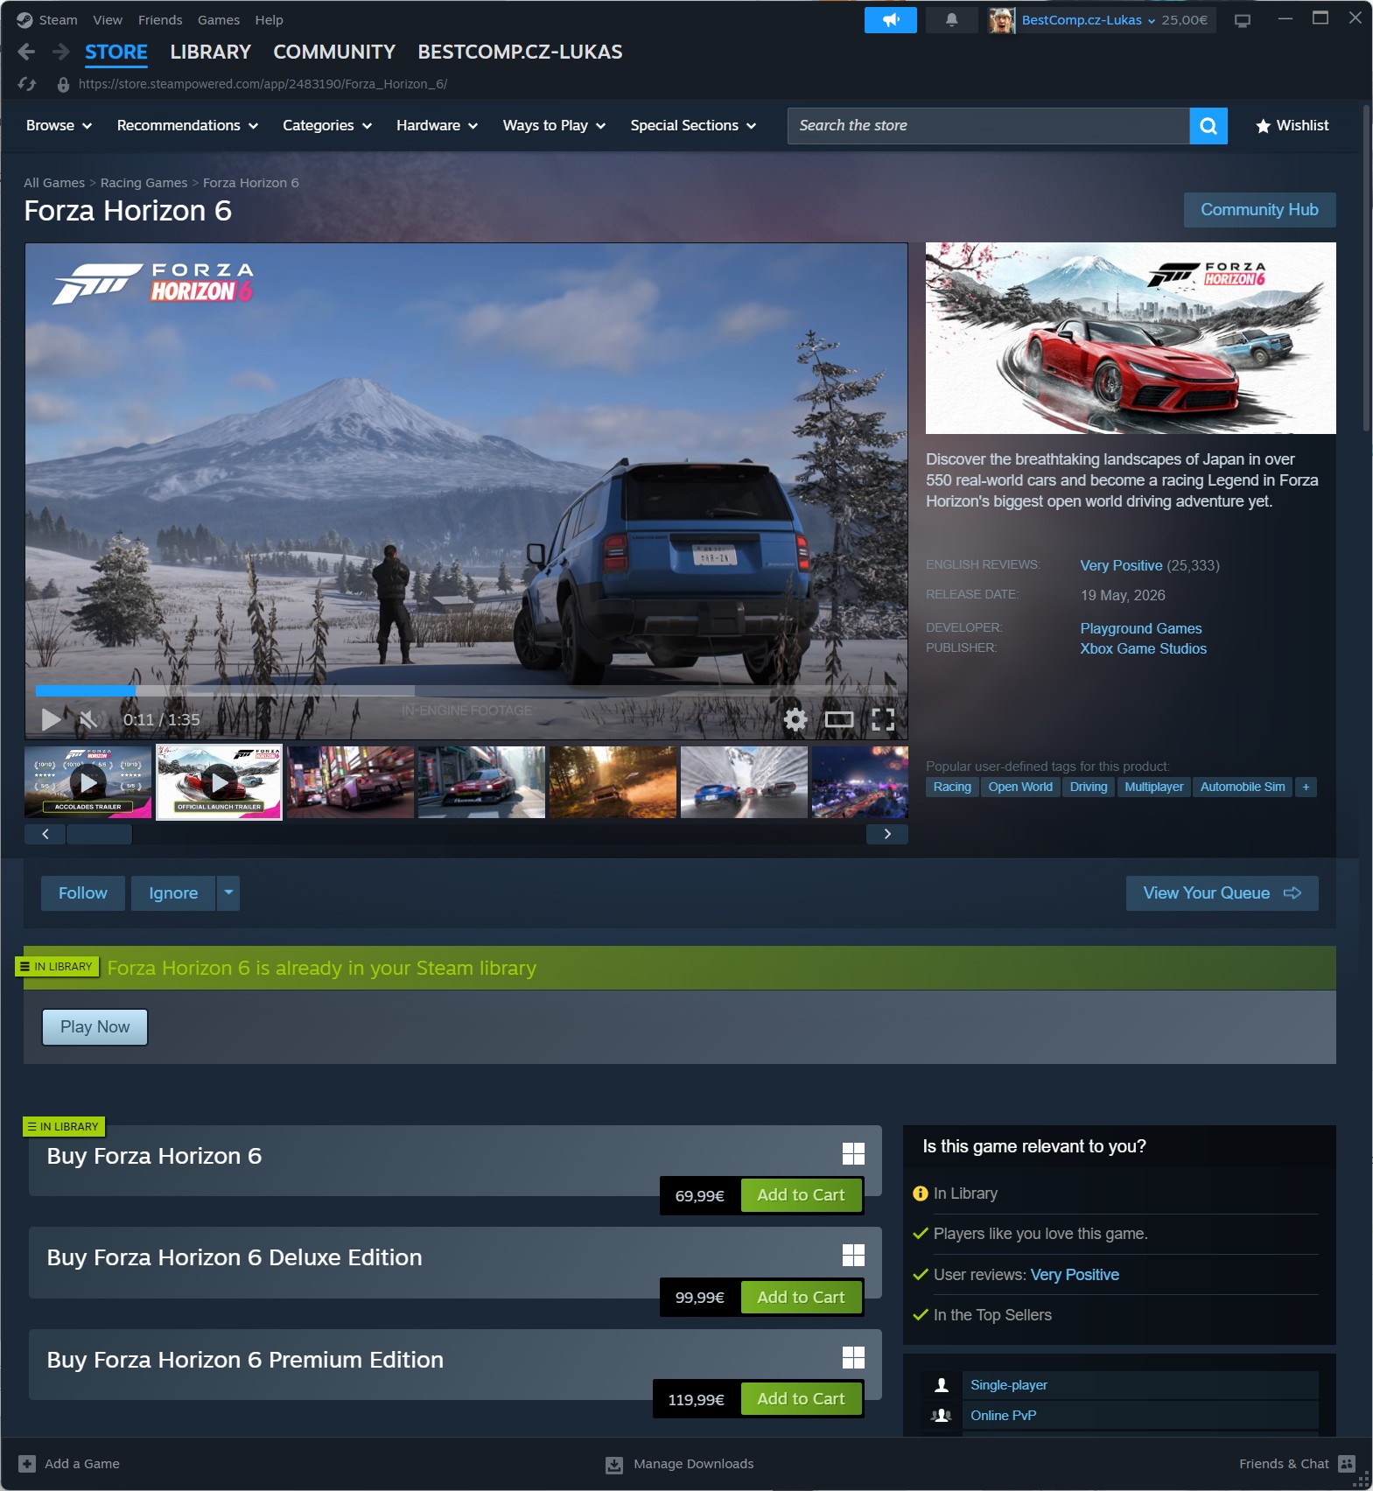Image resolution: width=1373 pixels, height=1491 pixels.
Task: Click Windows icon on Deluxe Edition row
Action: (853, 1255)
